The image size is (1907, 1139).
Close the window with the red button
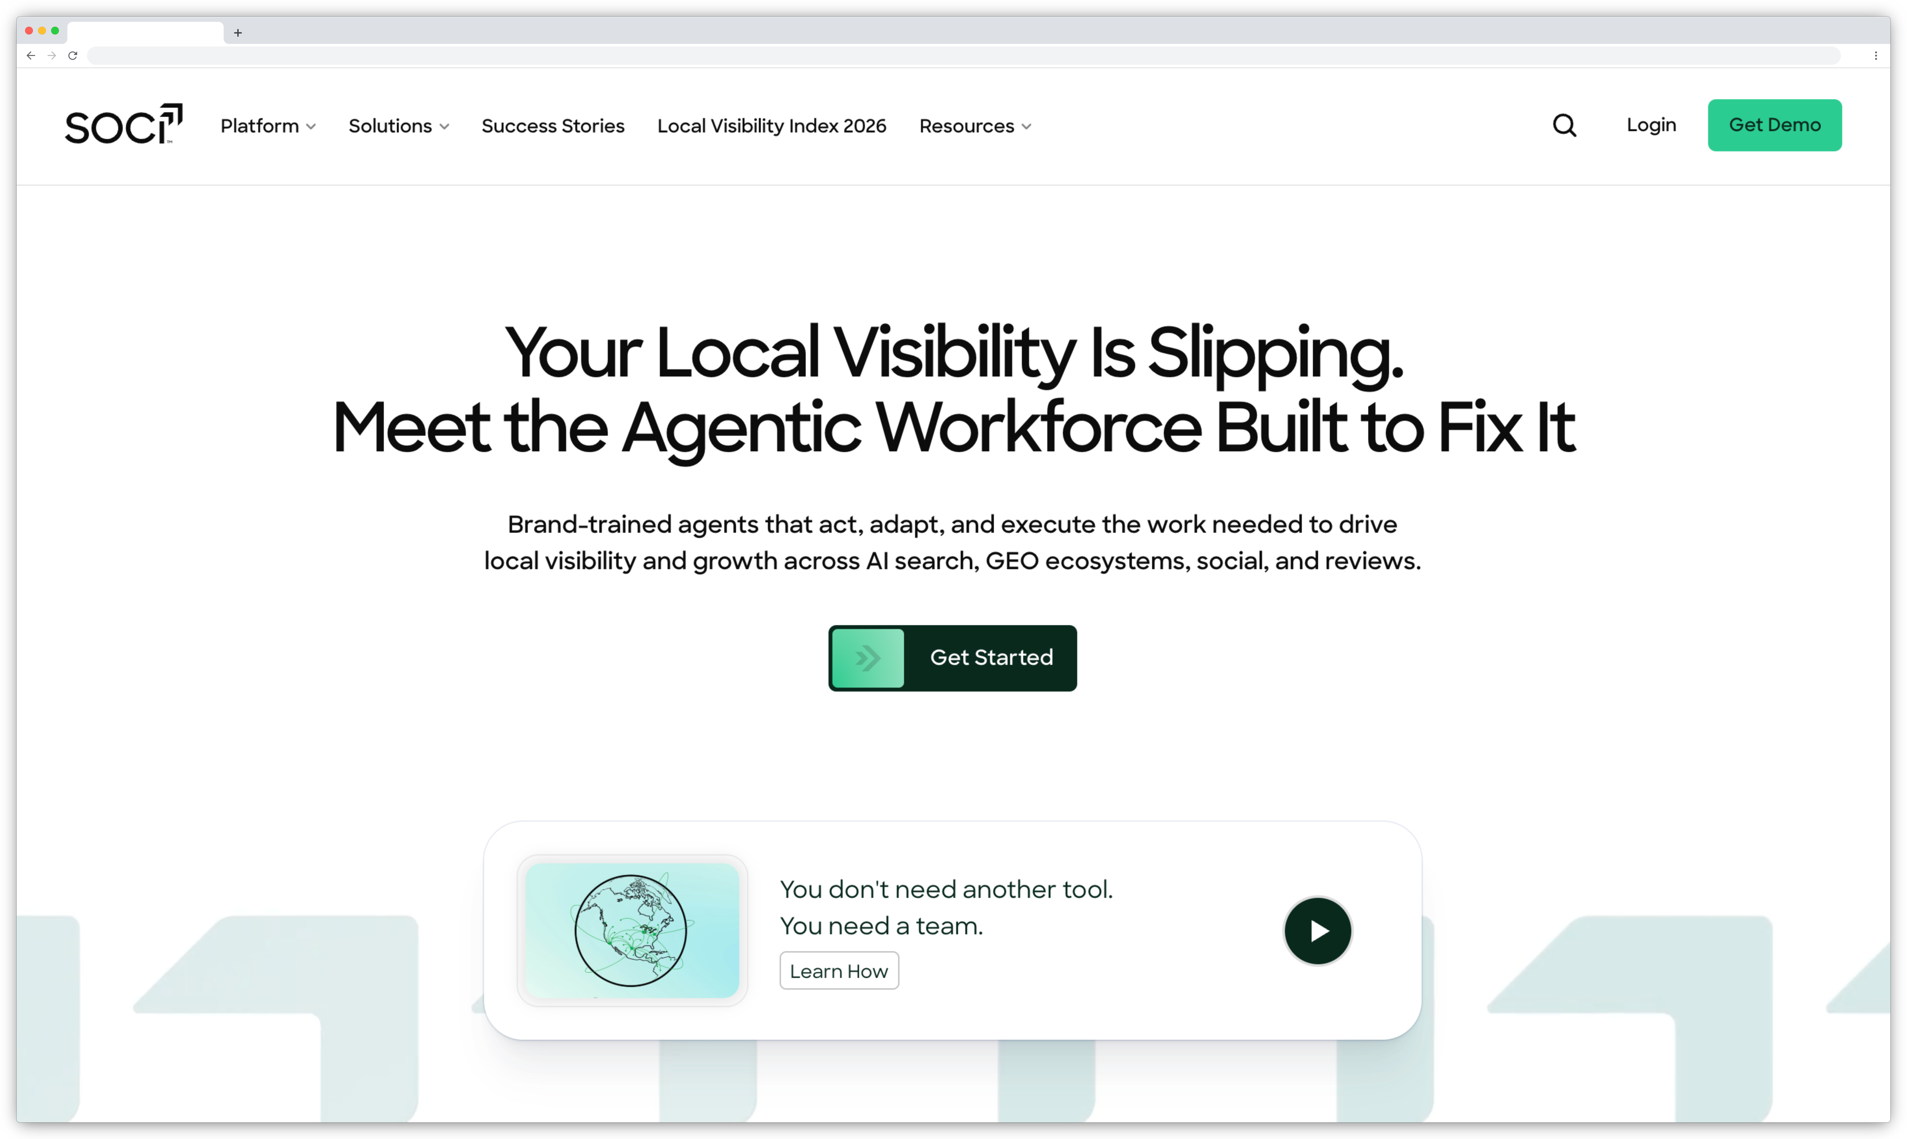click(29, 31)
